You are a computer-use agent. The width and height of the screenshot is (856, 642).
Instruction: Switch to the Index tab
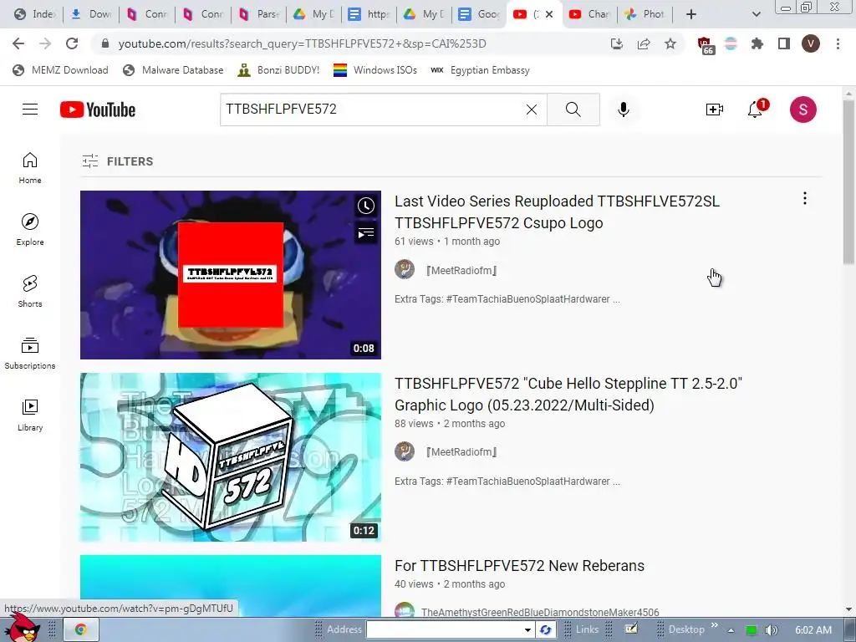click(34, 14)
